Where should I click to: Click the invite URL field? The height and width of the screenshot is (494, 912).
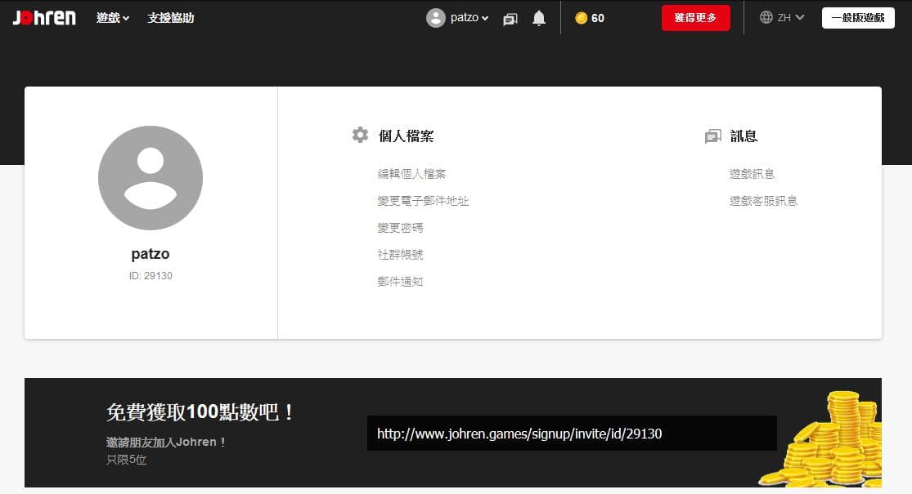[572, 433]
